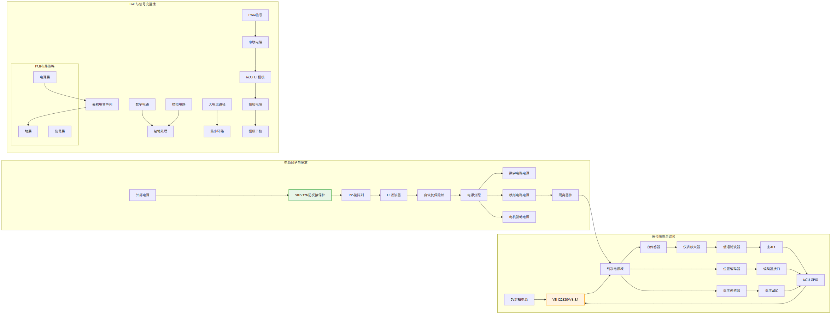Click the '信号隔离与切换' group title
Image resolution: width=837 pixels, height=317 pixels.
point(663,237)
